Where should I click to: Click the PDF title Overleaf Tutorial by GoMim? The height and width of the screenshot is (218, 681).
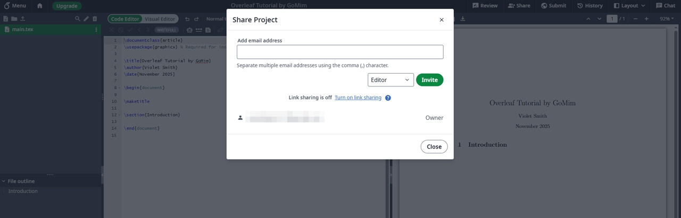tap(533, 103)
